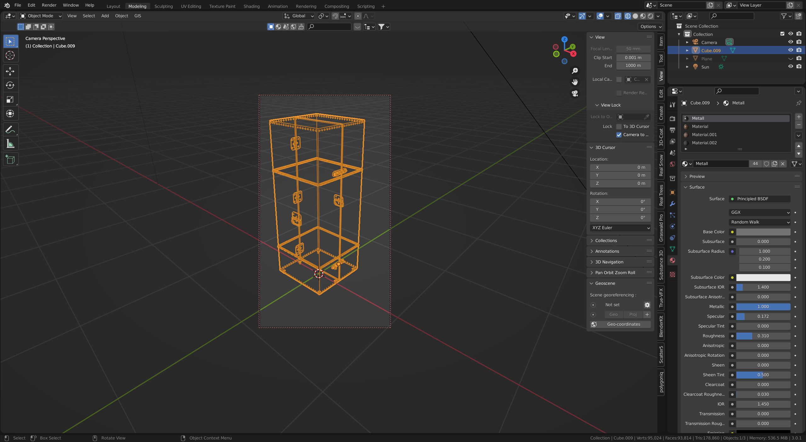Open the XYZ Euler rotation dropdown
This screenshot has height=442, width=806.
620,228
